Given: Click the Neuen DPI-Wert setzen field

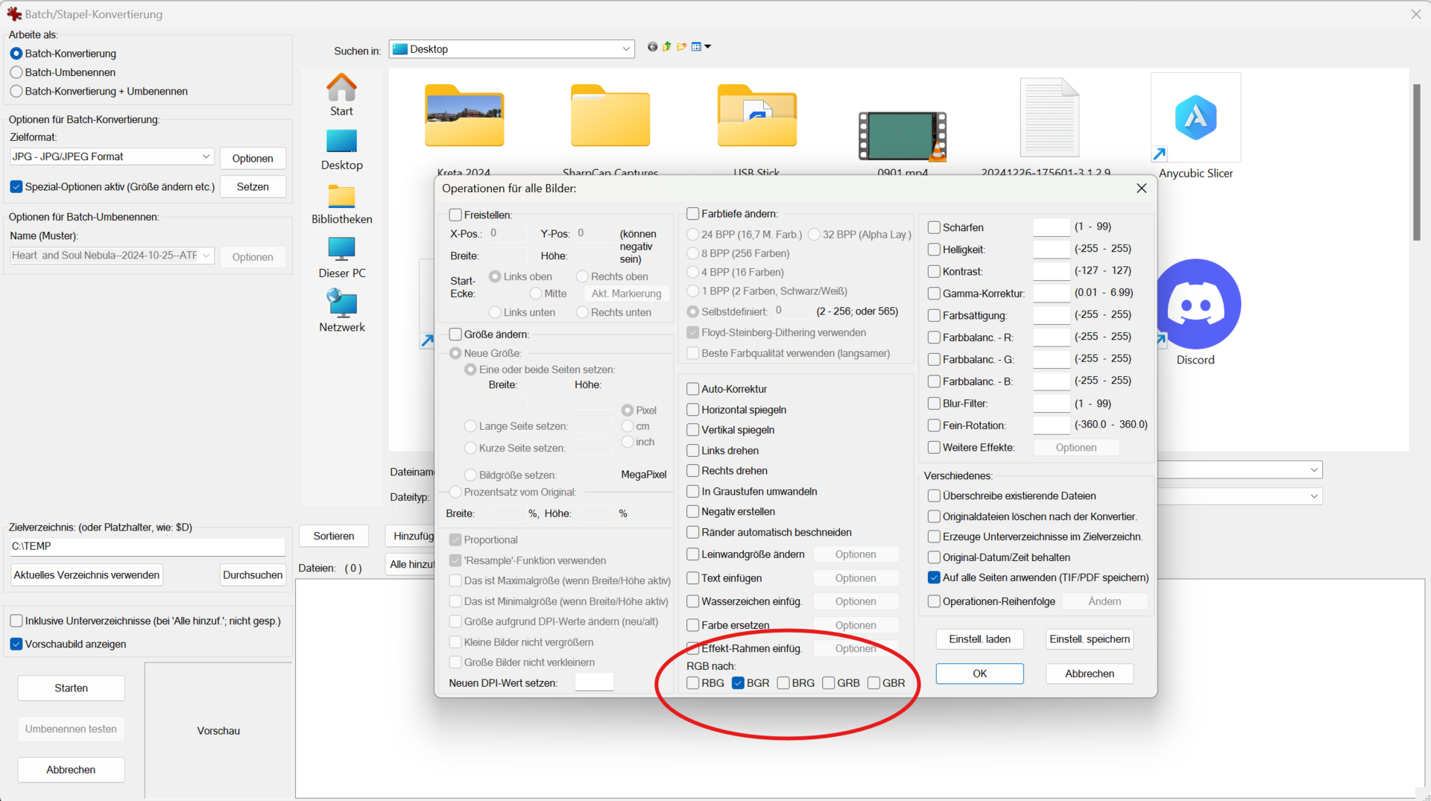Looking at the screenshot, I should (x=594, y=683).
